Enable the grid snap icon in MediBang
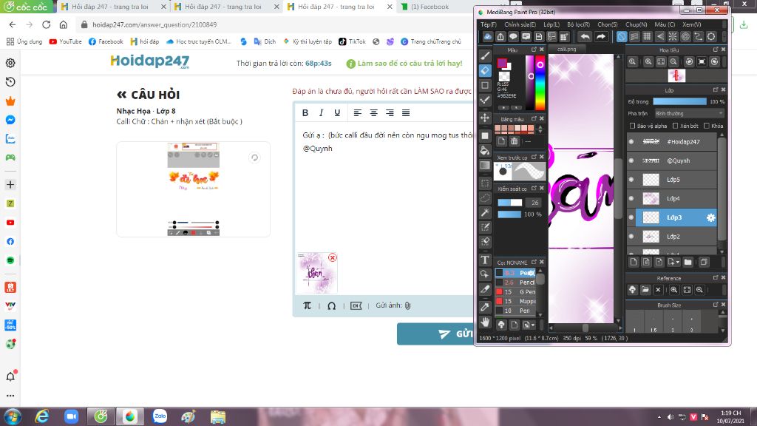757x426 pixels. (647, 37)
